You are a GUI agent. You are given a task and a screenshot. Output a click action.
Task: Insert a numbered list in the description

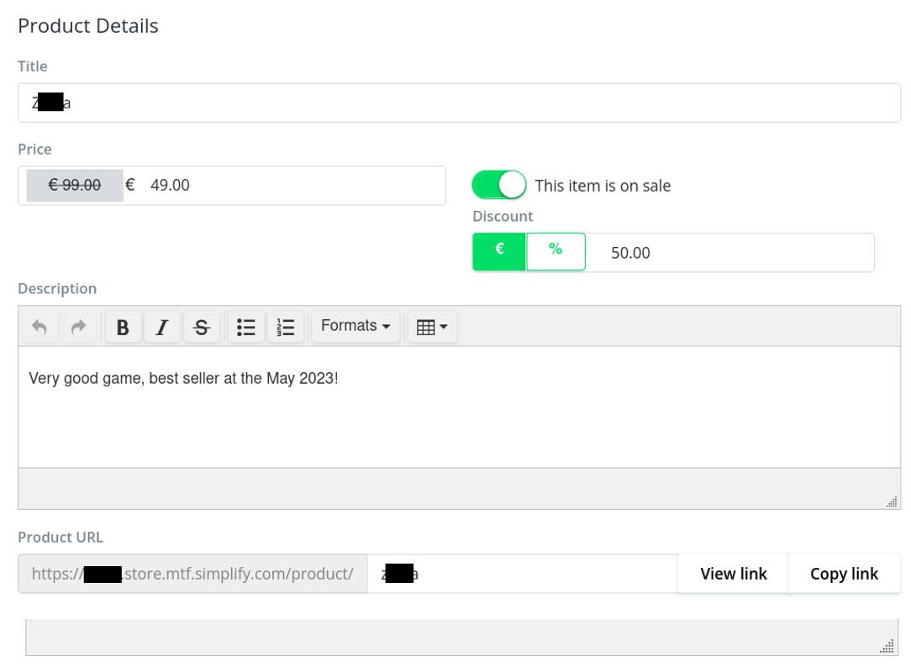(x=286, y=327)
